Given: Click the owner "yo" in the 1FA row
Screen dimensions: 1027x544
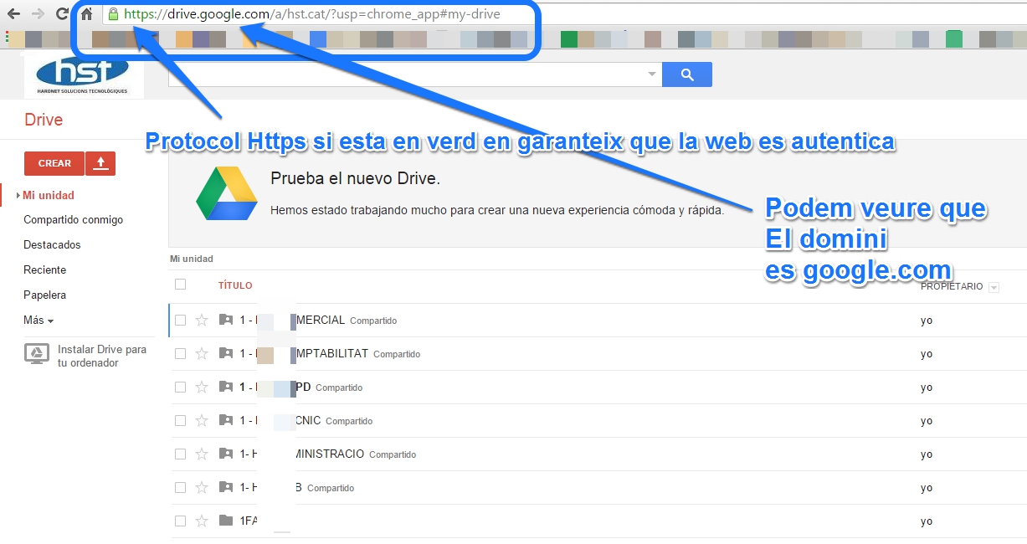Looking at the screenshot, I should pos(927,521).
